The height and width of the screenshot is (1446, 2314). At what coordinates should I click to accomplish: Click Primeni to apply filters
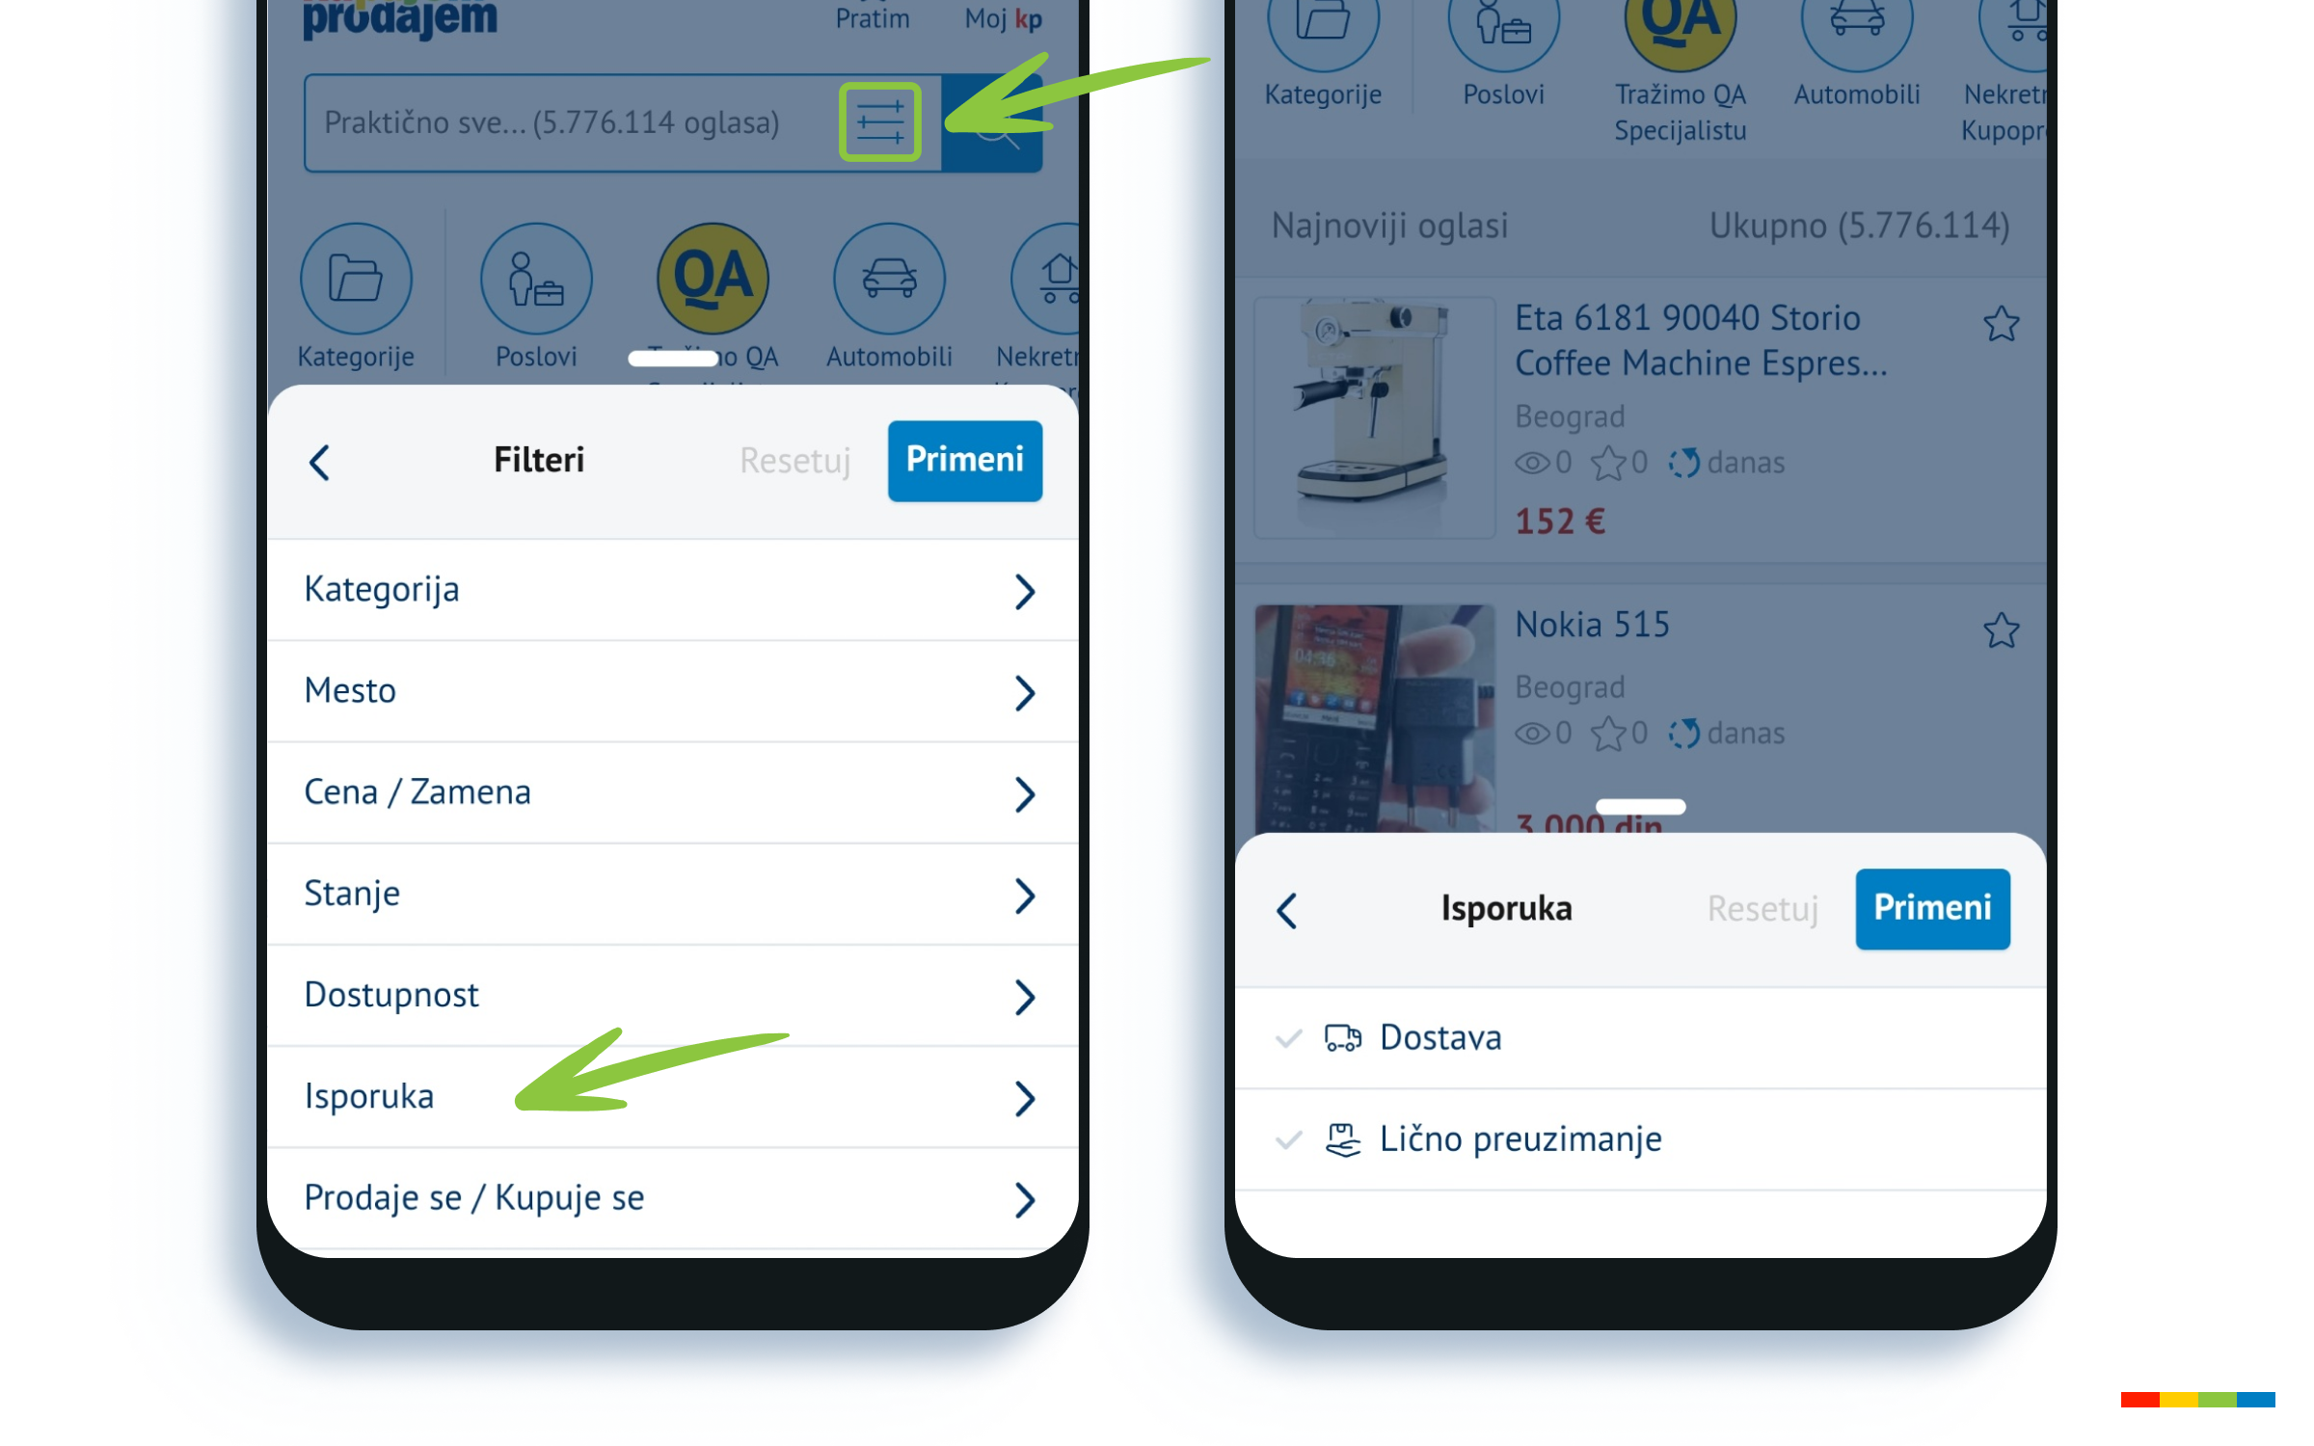coord(964,460)
